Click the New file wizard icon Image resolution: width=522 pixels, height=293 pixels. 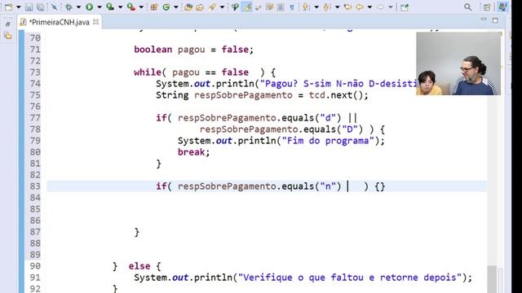click(9, 7)
